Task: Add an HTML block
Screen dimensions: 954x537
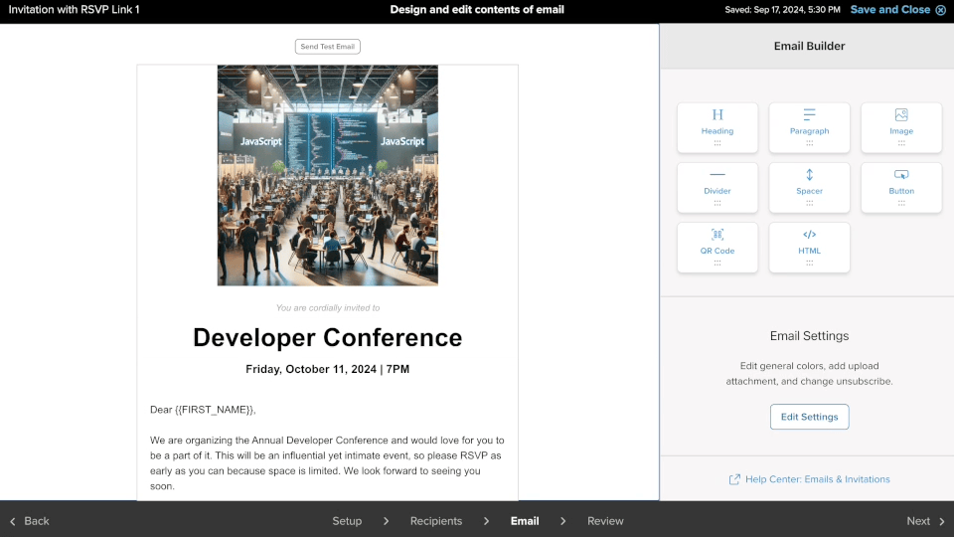Action: (x=809, y=248)
